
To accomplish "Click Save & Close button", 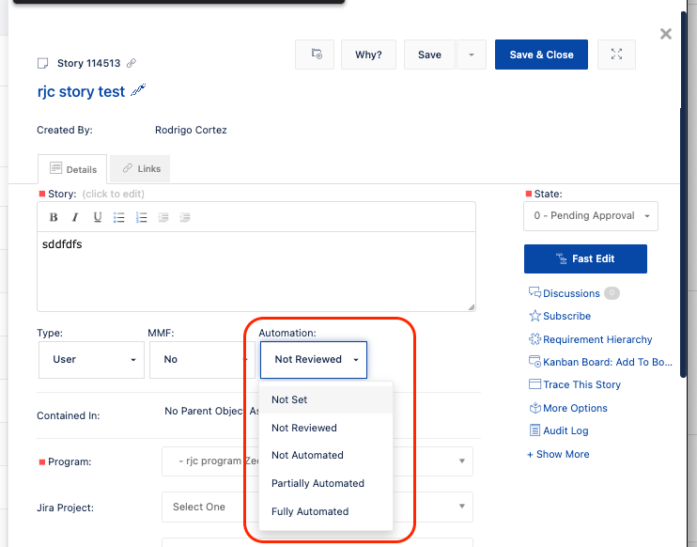I will 541,55.
